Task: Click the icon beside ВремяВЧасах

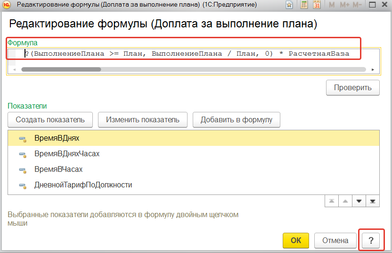Action: pyautogui.click(x=23, y=170)
